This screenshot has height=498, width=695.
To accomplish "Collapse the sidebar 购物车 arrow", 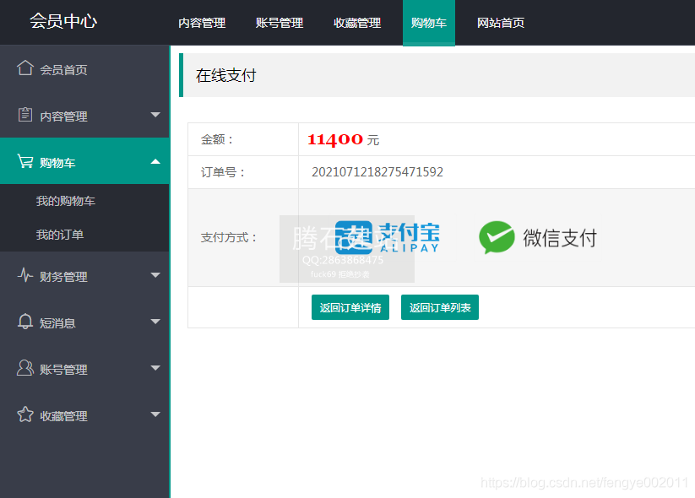I will [x=155, y=161].
